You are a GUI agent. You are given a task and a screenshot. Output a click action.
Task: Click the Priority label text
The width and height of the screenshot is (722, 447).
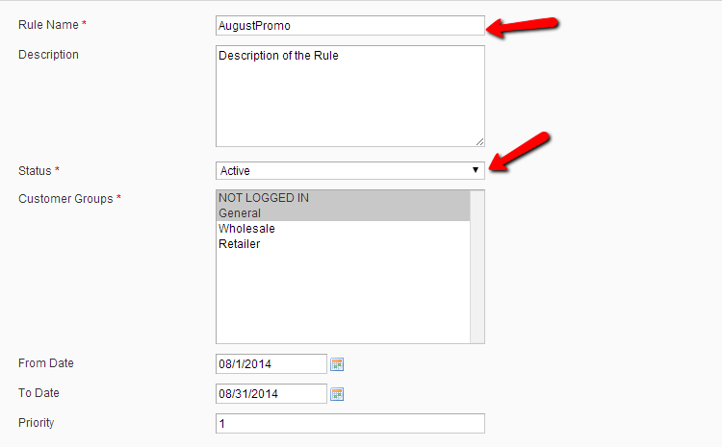[x=37, y=422]
